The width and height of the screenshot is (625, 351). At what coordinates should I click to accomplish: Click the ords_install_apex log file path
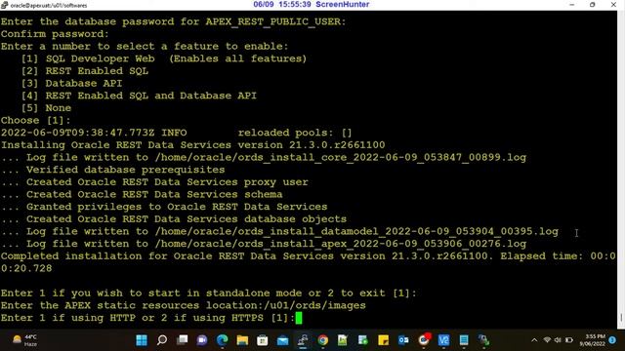(341, 244)
